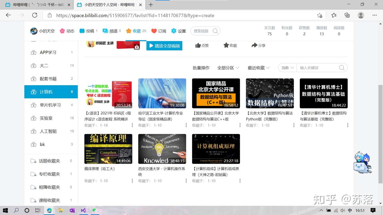The width and height of the screenshot is (383, 215).
Task: Switch to the 设置 tab
Action: click(178, 31)
